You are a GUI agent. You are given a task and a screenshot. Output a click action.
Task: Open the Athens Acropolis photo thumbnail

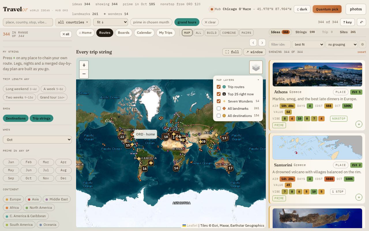pyautogui.click(x=317, y=74)
